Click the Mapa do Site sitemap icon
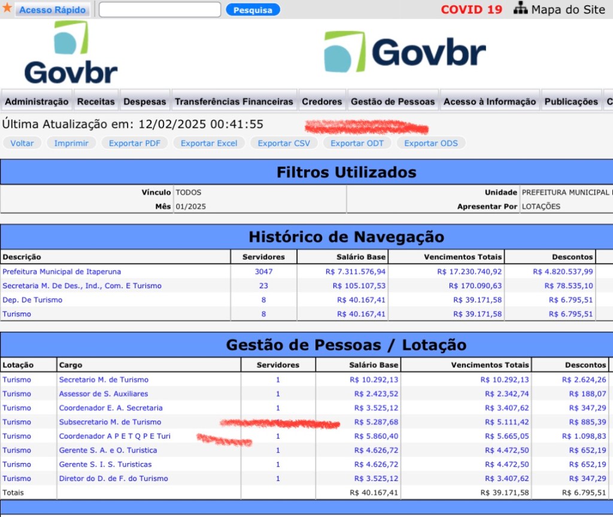The image size is (613, 517). tap(520, 9)
